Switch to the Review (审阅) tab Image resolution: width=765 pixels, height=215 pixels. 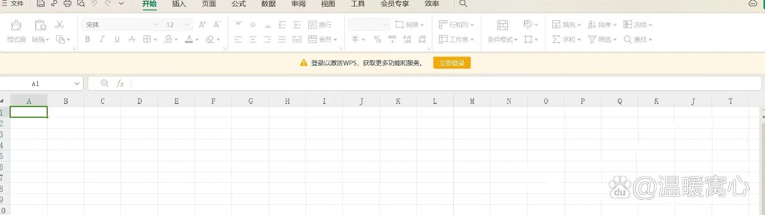tap(298, 4)
